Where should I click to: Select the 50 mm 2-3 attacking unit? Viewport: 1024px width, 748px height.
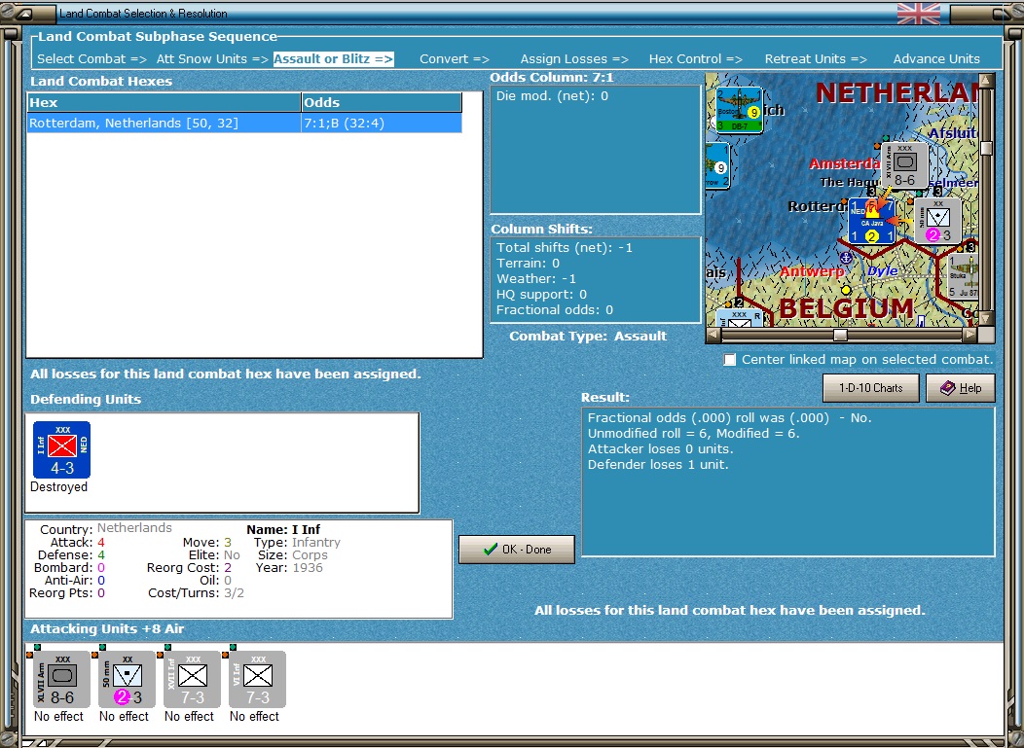pos(128,680)
